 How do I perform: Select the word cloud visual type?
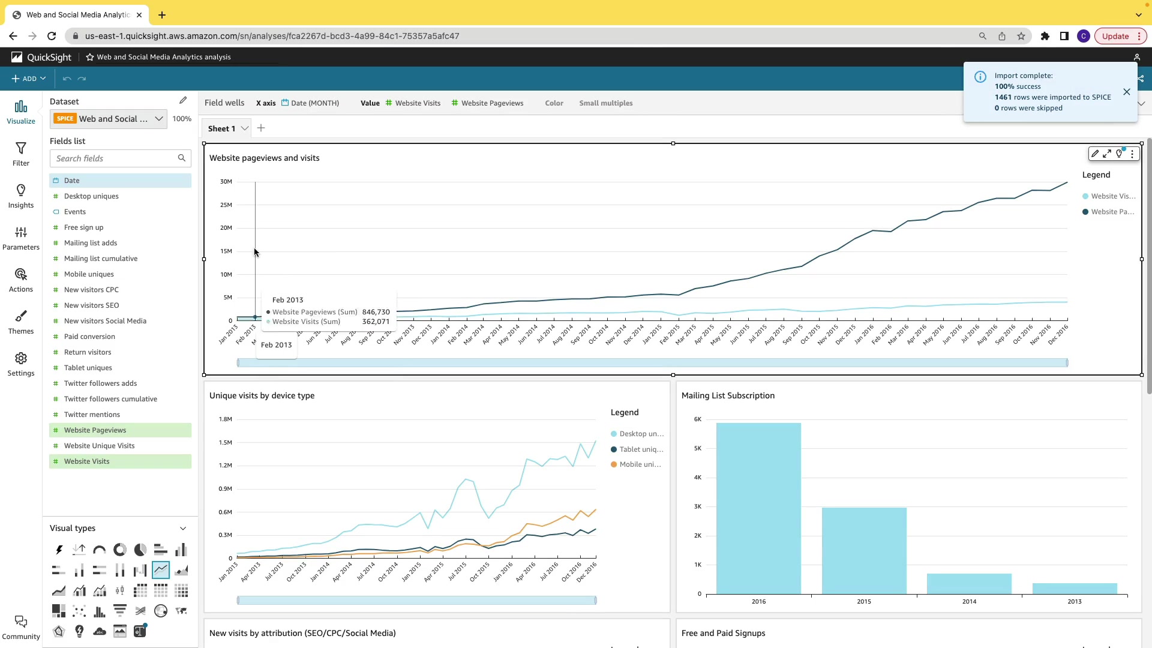pos(100,631)
